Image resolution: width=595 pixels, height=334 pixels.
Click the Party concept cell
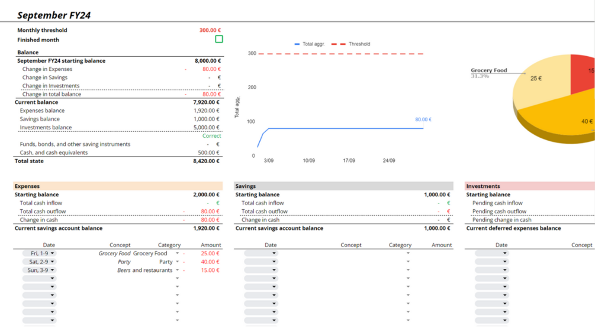click(124, 262)
